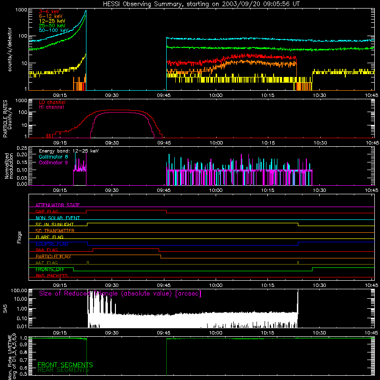Click the FRONT SEGMENTS legend label
The width and height of the screenshot is (380, 380).
coord(65,365)
